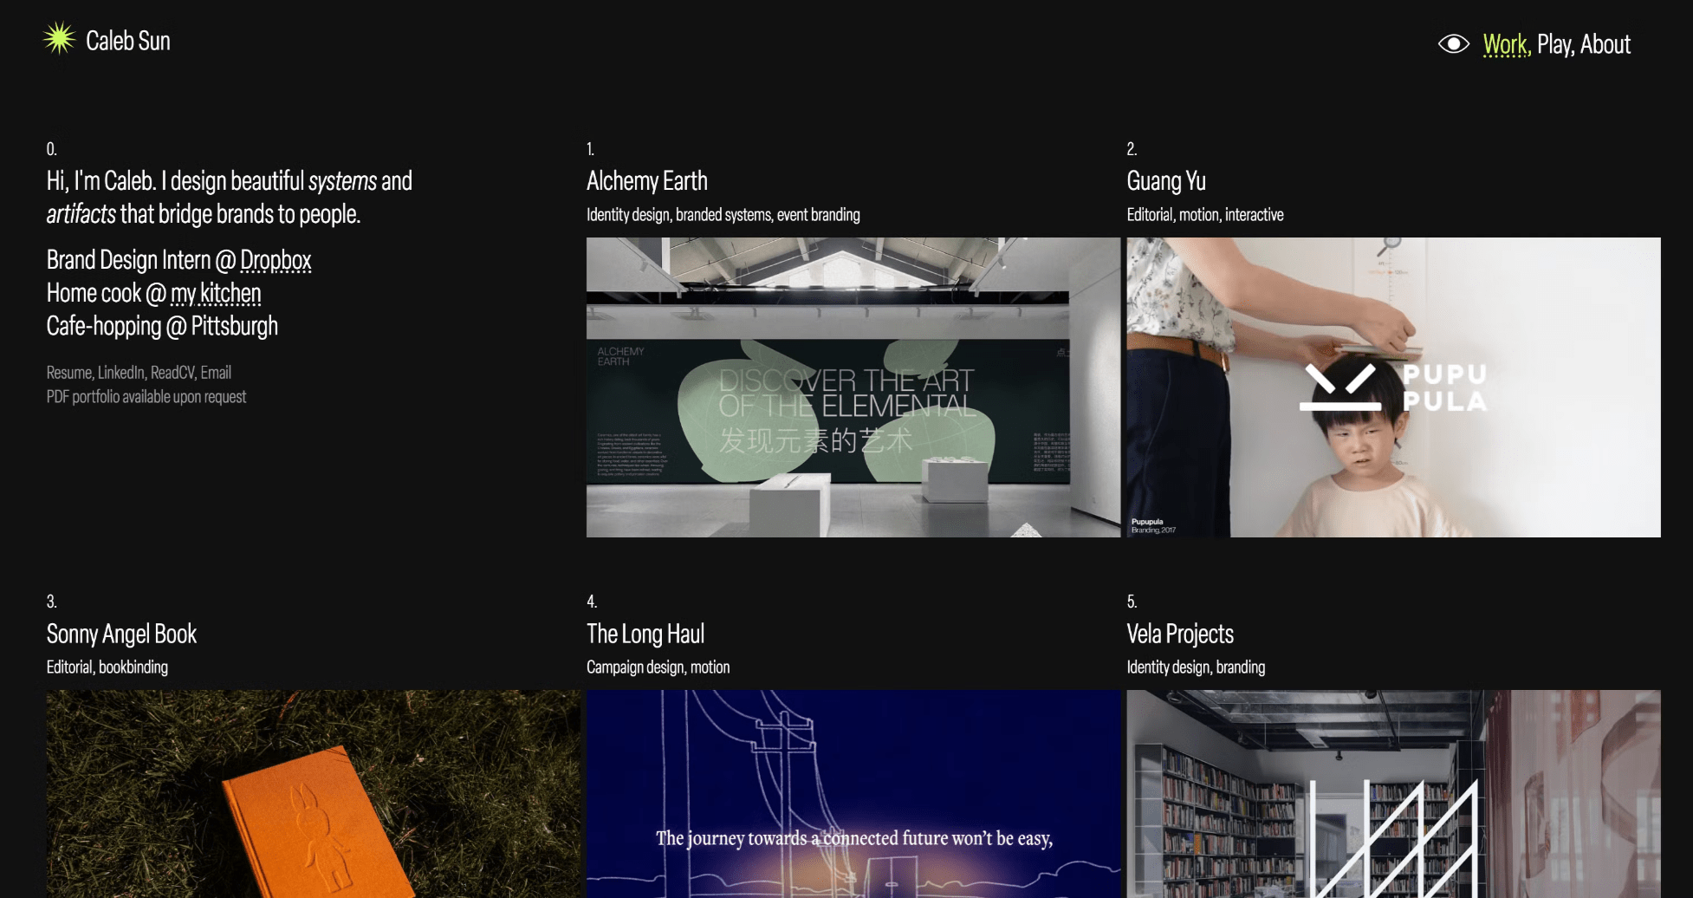View the Vela Projects bookshelf thumbnail

[1393, 794]
